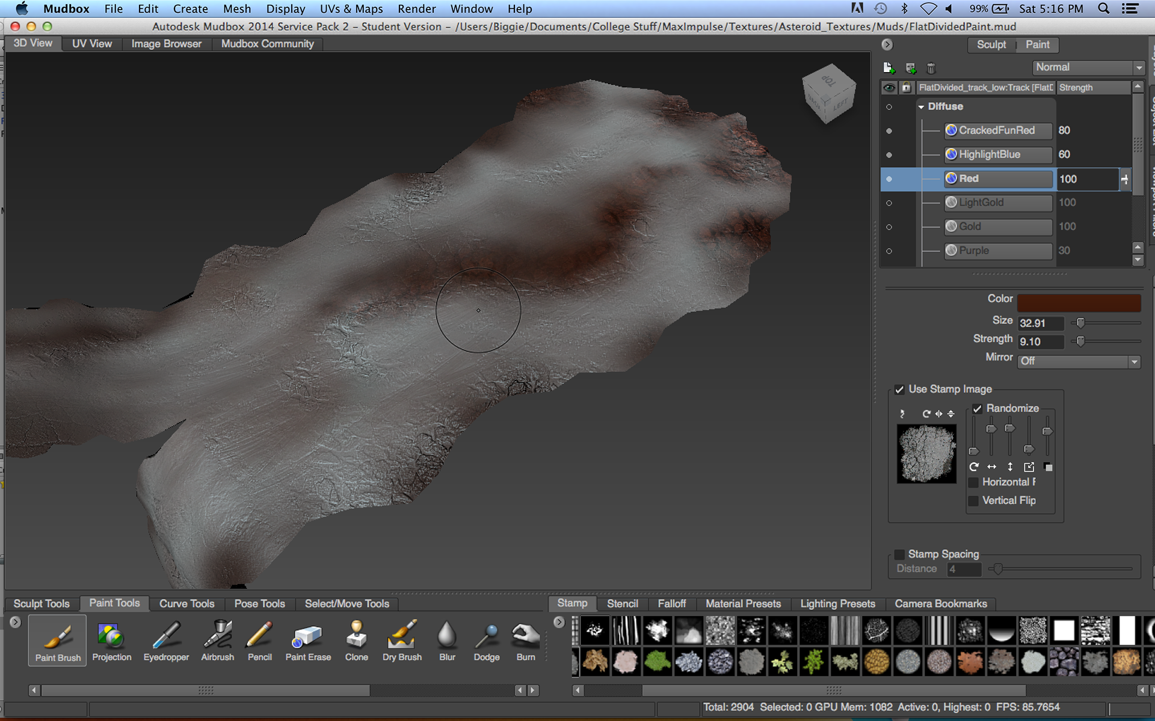This screenshot has width=1155, height=721.
Task: Open the Render menu
Action: coord(416,8)
